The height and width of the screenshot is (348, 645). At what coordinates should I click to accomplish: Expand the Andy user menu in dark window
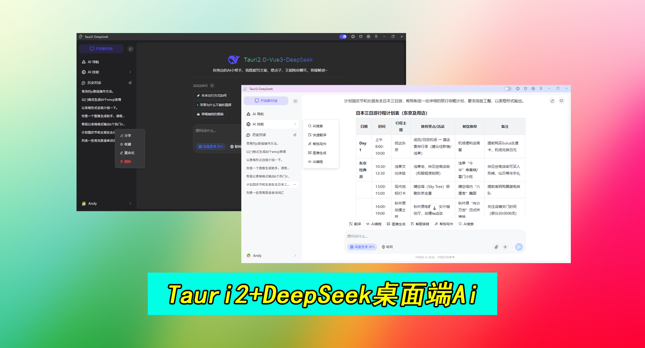click(107, 204)
